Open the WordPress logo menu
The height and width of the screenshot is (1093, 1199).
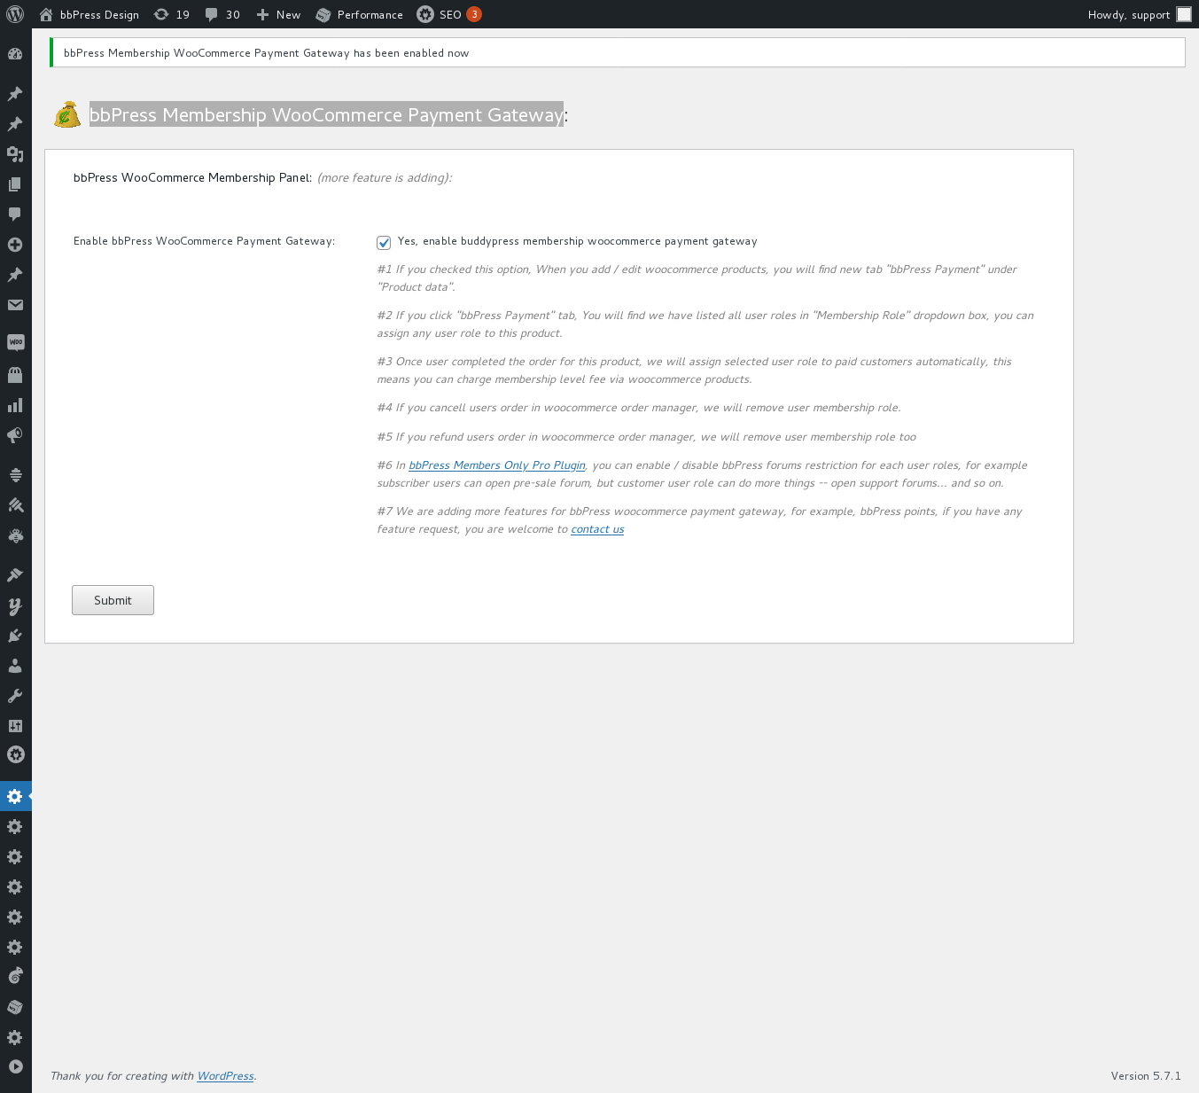(x=14, y=14)
